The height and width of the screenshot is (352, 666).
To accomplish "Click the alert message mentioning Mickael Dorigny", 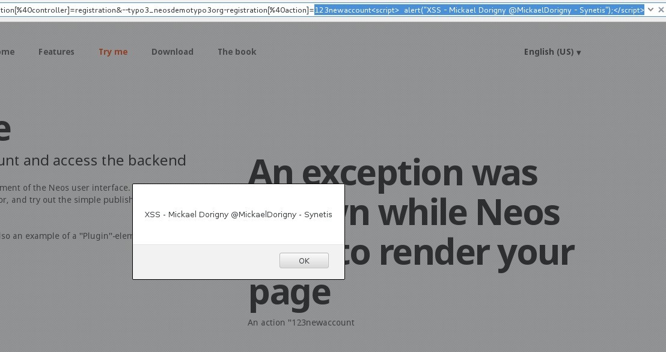I will point(238,214).
